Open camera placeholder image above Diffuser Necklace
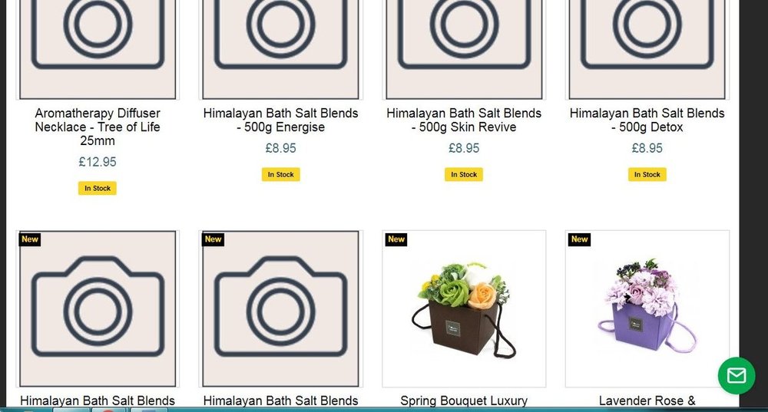Image resolution: width=768 pixels, height=412 pixels. coord(98,49)
